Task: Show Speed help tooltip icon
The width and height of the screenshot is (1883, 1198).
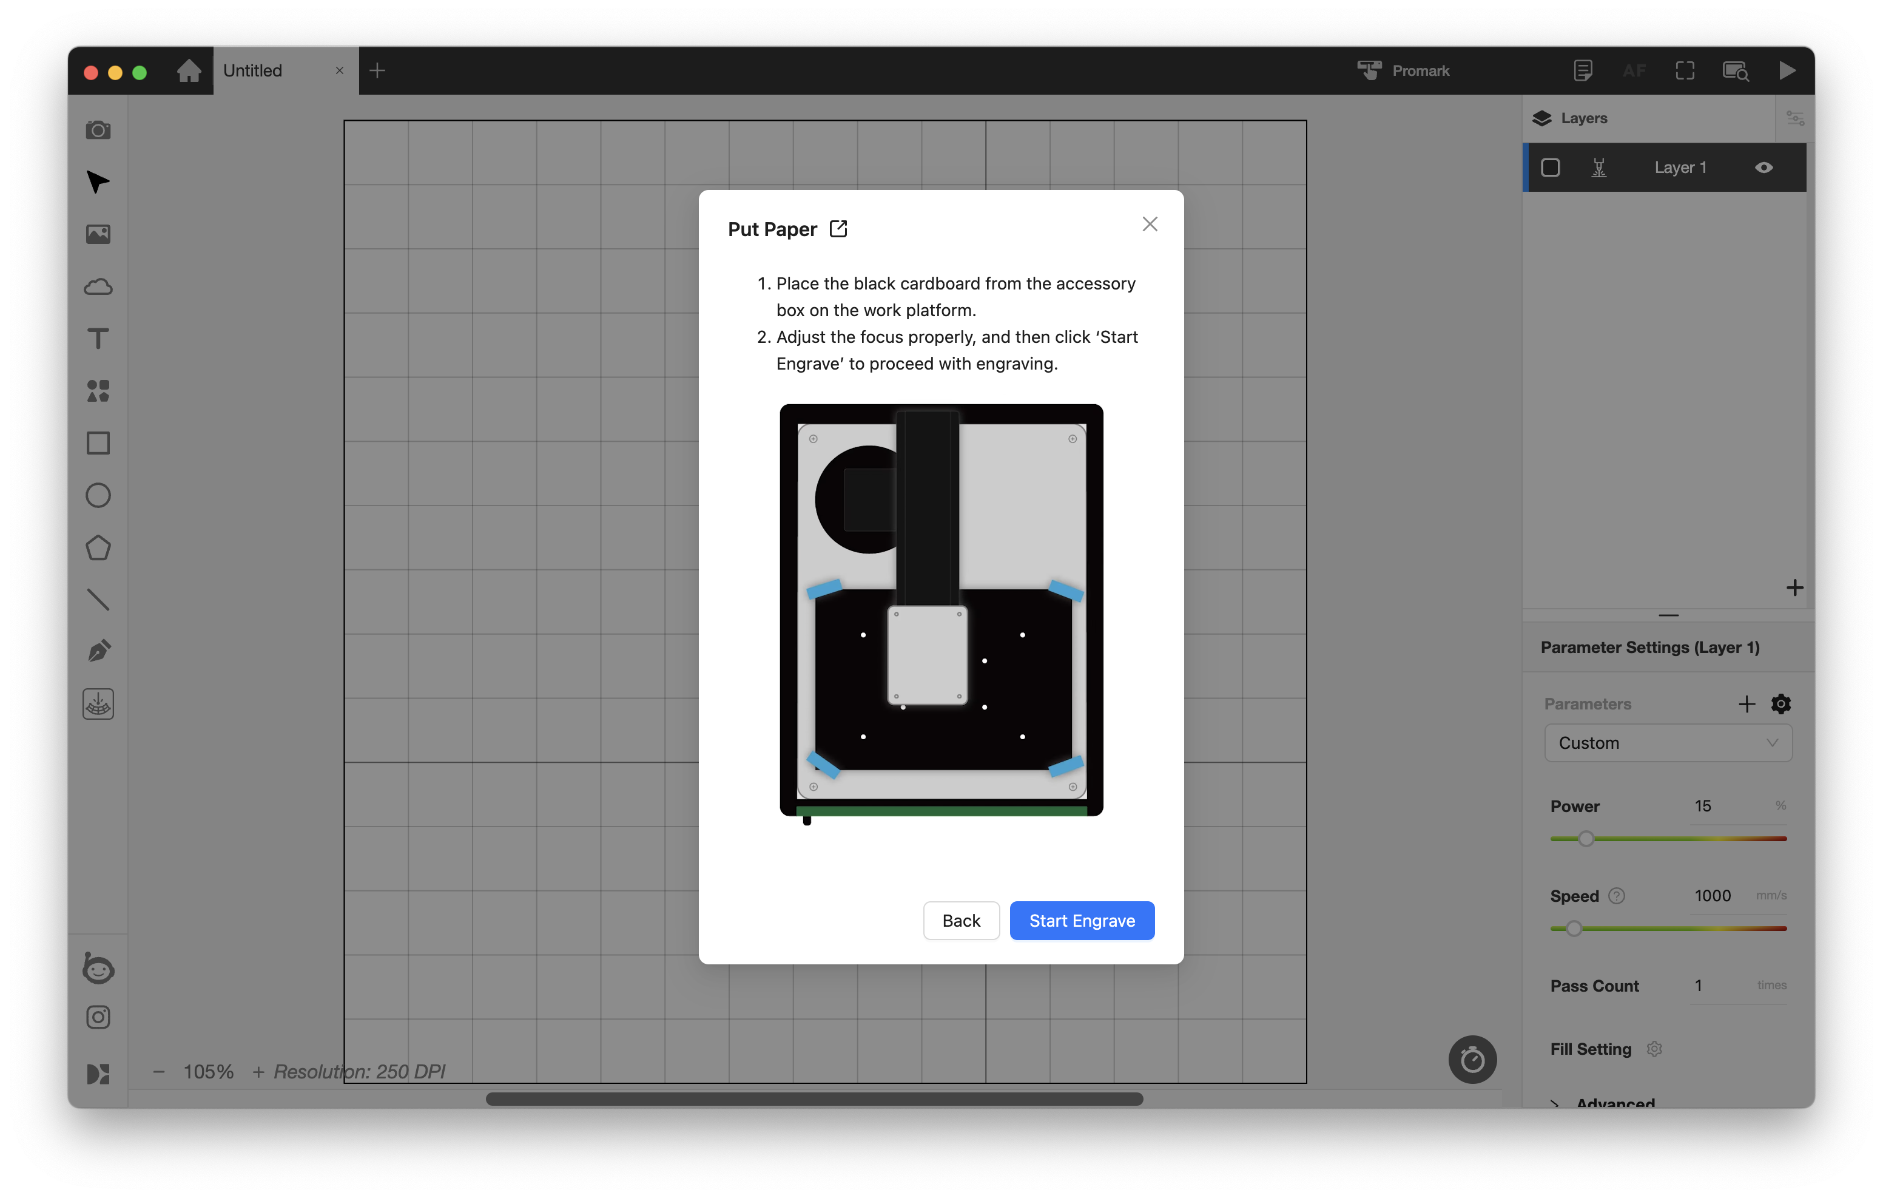Action: click(x=1616, y=895)
